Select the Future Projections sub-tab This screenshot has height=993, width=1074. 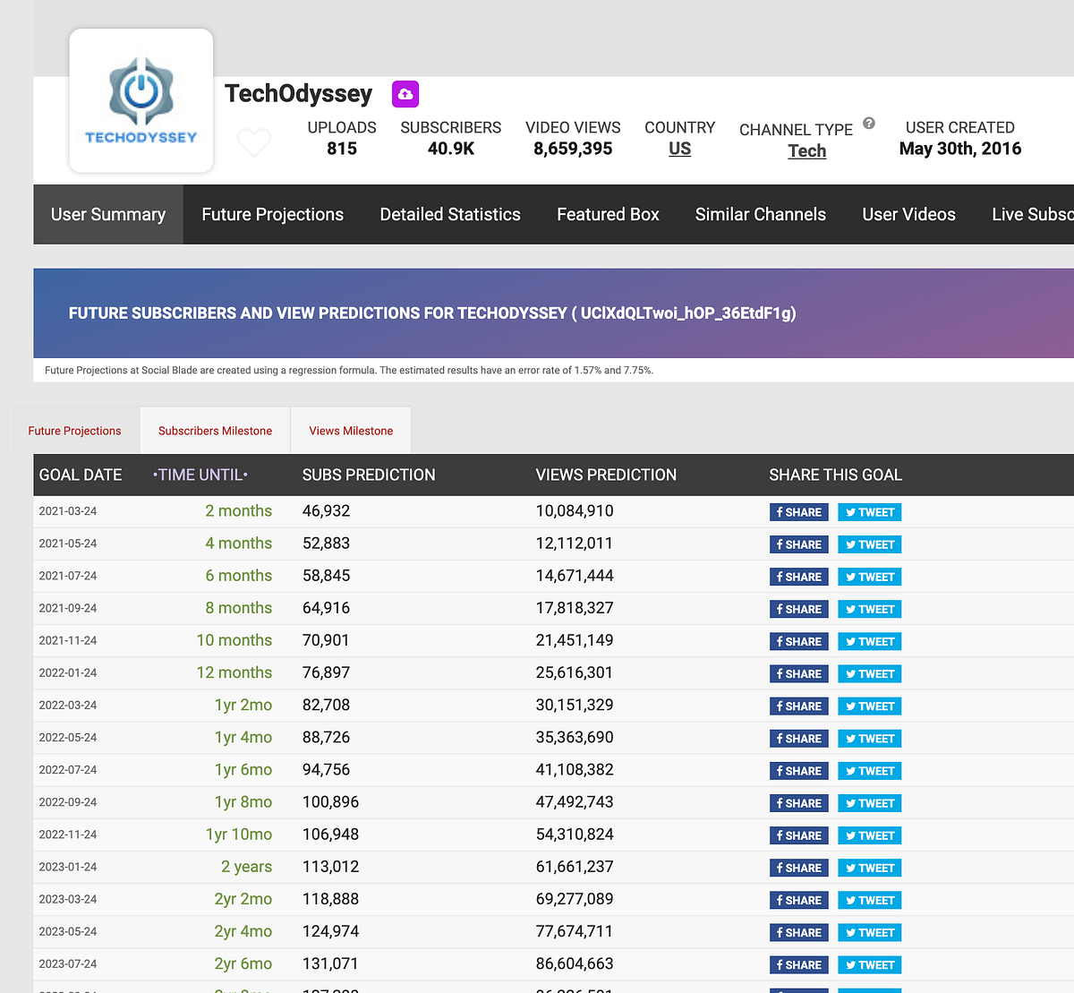[74, 431]
